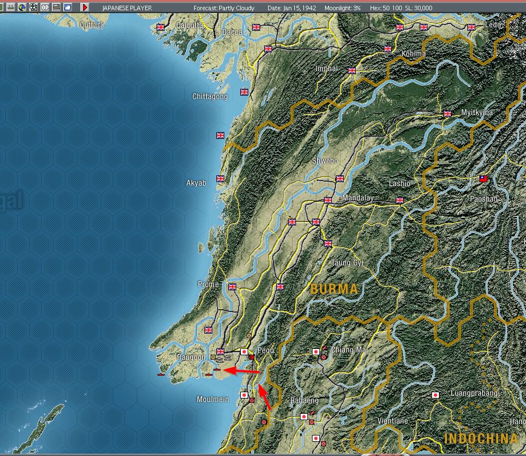
Task: Select the westernmost red ship off Rangoon
Action: click(x=161, y=375)
